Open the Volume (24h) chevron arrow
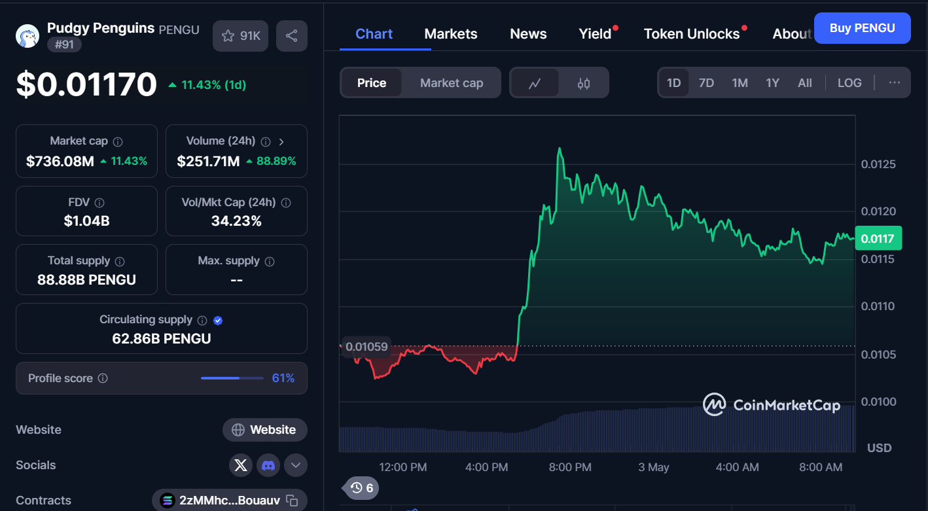 coord(281,141)
